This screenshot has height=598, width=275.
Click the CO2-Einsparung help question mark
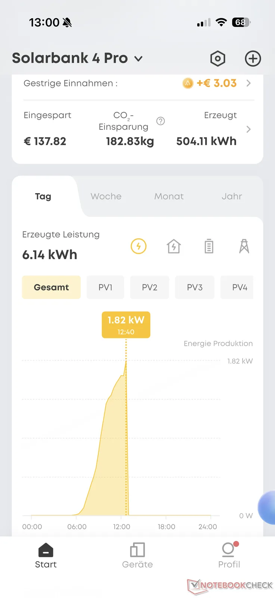coord(161,121)
